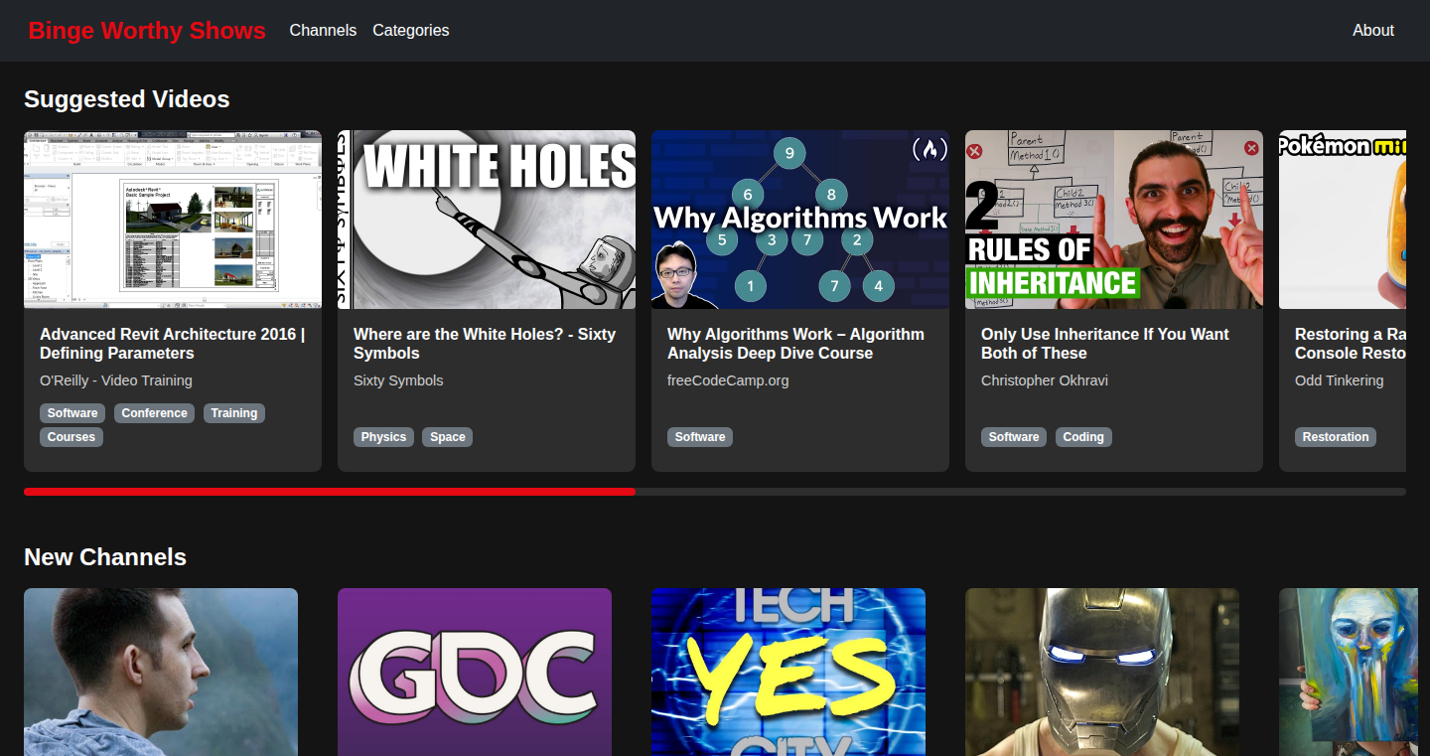This screenshot has width=1430, height=756.
Task: Click the New Channels heading
Action: click(x=105, y=557)
